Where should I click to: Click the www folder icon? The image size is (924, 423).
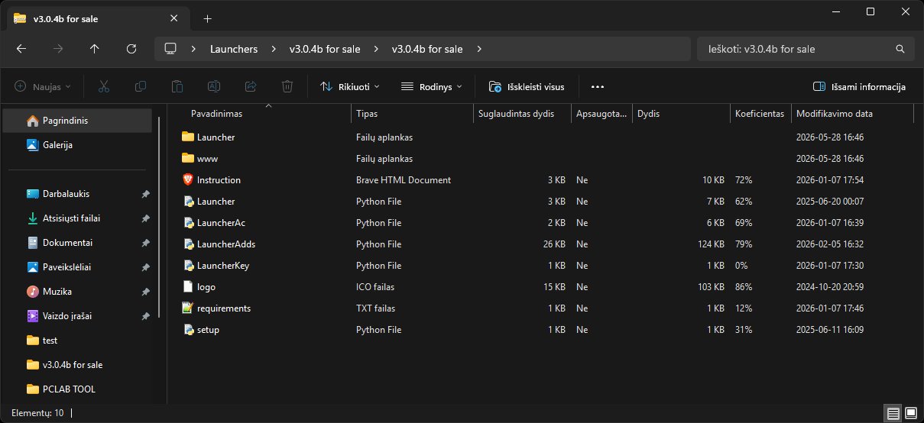click(x=188, y=159)
